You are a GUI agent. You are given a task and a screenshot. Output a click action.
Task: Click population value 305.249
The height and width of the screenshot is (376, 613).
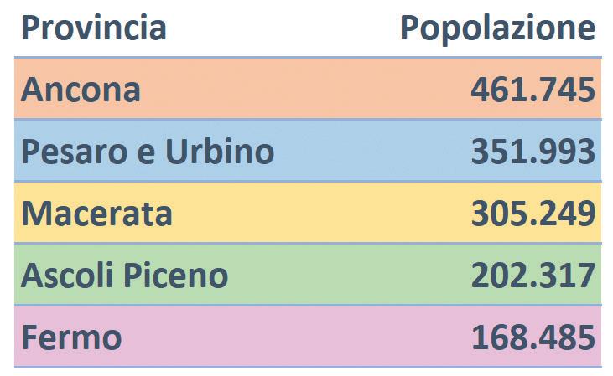click(532, 213)
